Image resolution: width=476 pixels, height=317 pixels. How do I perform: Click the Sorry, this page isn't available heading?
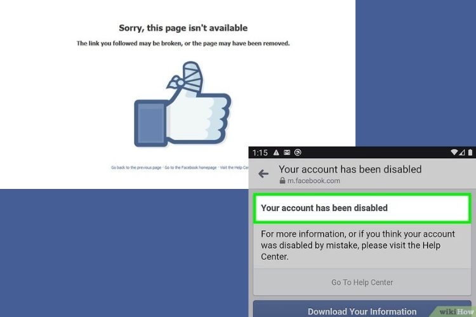(x=183, y=28)
